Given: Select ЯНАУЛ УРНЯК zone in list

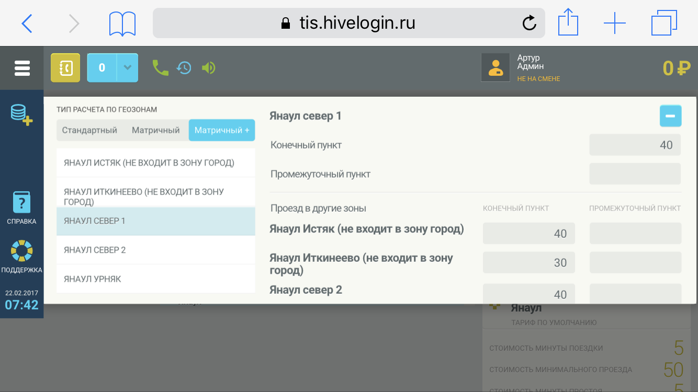Looking at the screenshot, I should coord(155,279).
